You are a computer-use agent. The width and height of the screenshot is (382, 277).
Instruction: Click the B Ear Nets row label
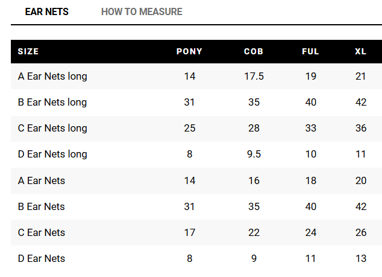42,207
